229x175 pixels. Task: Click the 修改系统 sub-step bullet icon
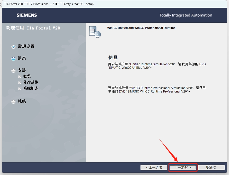pos(19,82)
